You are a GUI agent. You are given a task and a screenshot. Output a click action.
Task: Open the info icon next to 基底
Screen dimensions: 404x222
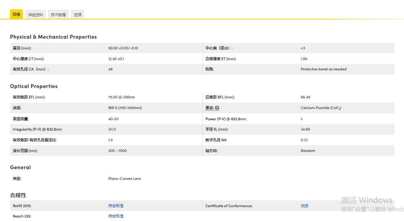pyautogui.click(x=217, y=108)
